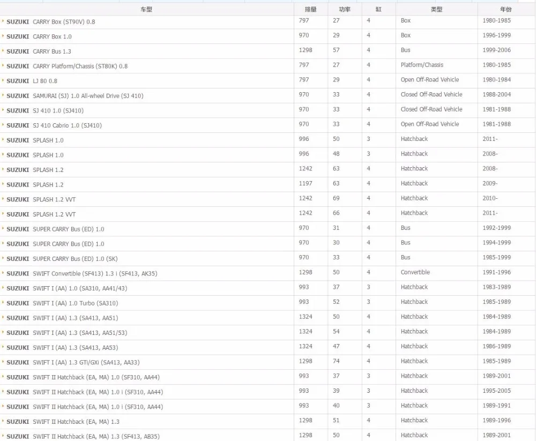This screenshot has height=441, width=536.
Task: Click arrow icon beside CARRY Platform/Chassis (ST80K)
Action: coord(3,65)
